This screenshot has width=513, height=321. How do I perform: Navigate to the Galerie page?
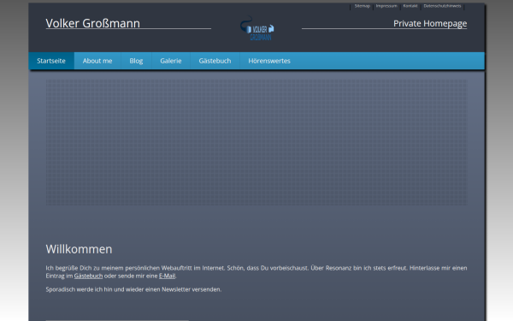[171, 61]
